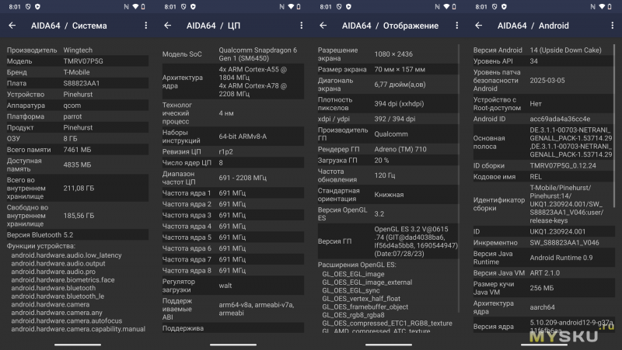Select the 211,08 ГБ internal storage row
Viewport: 622px width, 350px height.
77,188
